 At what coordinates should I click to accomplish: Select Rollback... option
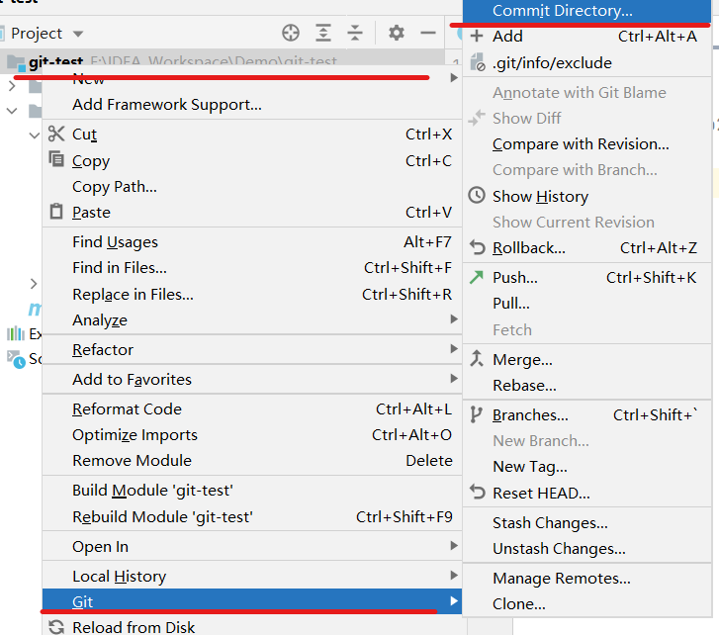(586, 247)
